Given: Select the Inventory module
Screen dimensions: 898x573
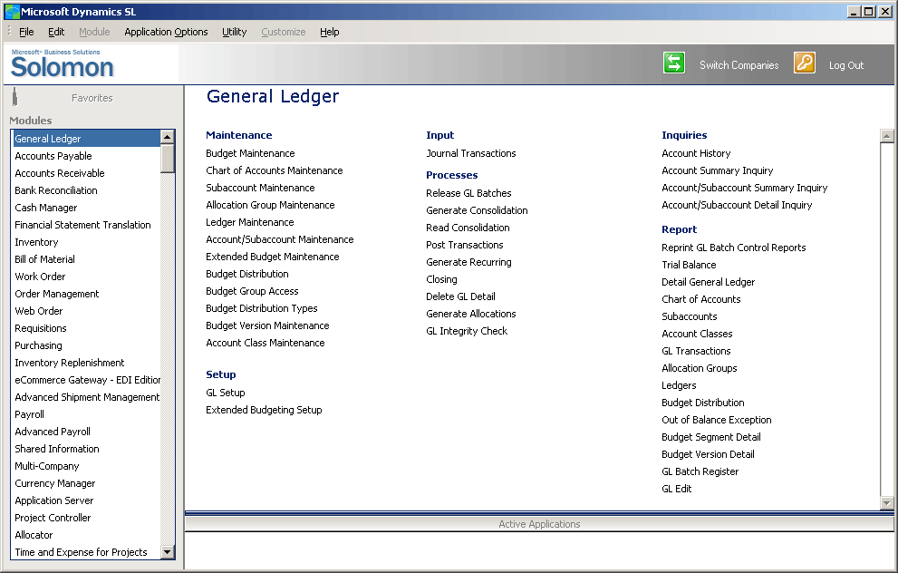Looking at the screenshot, I should tap(36, 242).
